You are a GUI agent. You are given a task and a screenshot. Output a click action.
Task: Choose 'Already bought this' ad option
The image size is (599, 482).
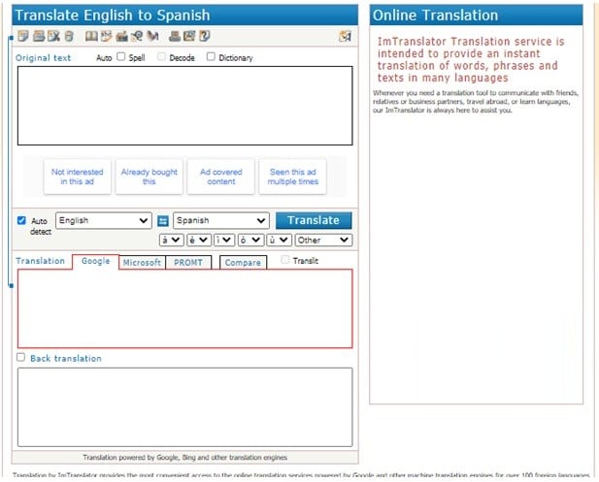[x=149, y=177]
